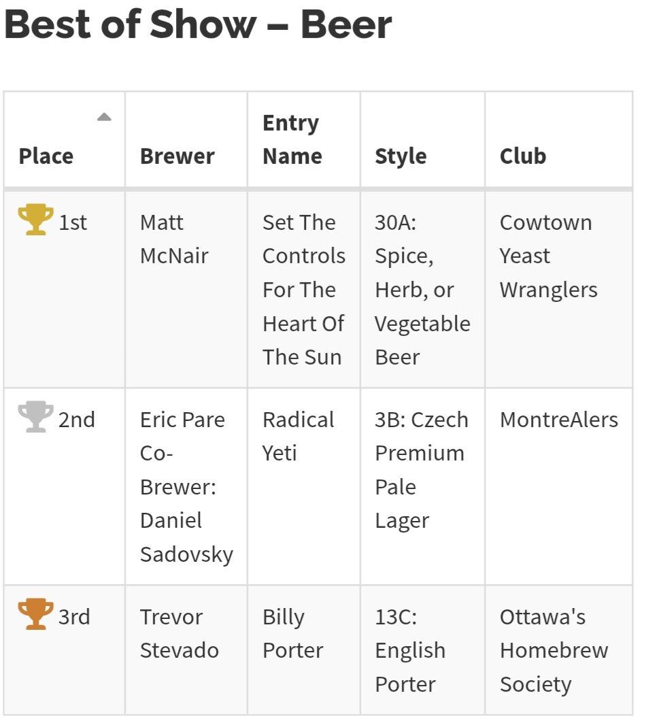Viewport: 646px width, 723px height.
Task: Click the bronze 3rd place trophy icon
Action: [35, 615]
